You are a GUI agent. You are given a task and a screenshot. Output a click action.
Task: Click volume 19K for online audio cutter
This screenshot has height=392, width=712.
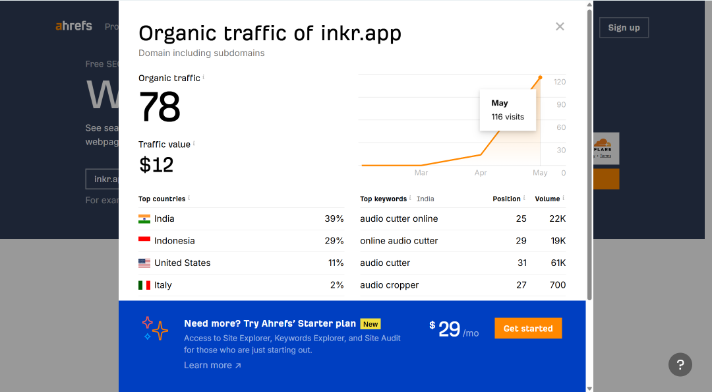tap(558, 241)
